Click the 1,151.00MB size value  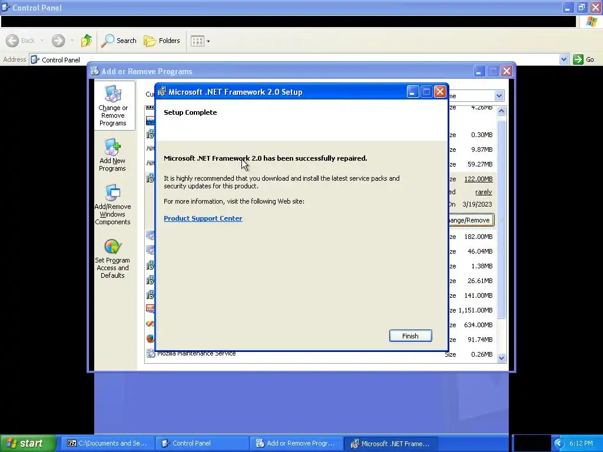(x=475, y=310)
